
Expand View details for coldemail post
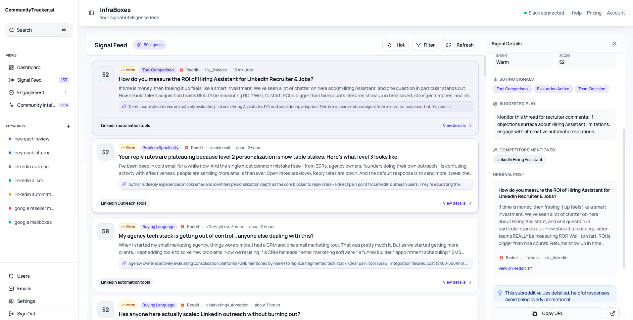(457, 203)
